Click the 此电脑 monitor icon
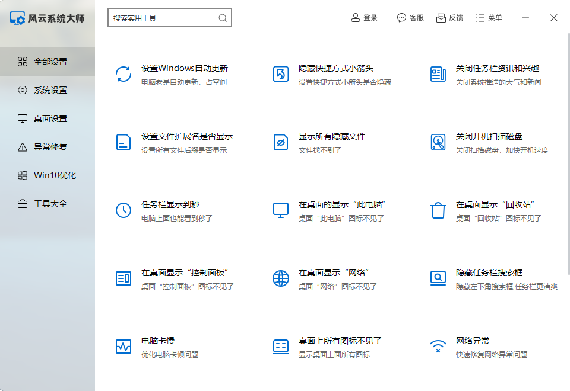 click(x=281, y=210)
